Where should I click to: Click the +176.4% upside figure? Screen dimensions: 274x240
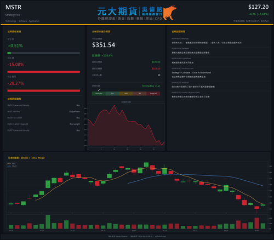[x=107, y=55]
